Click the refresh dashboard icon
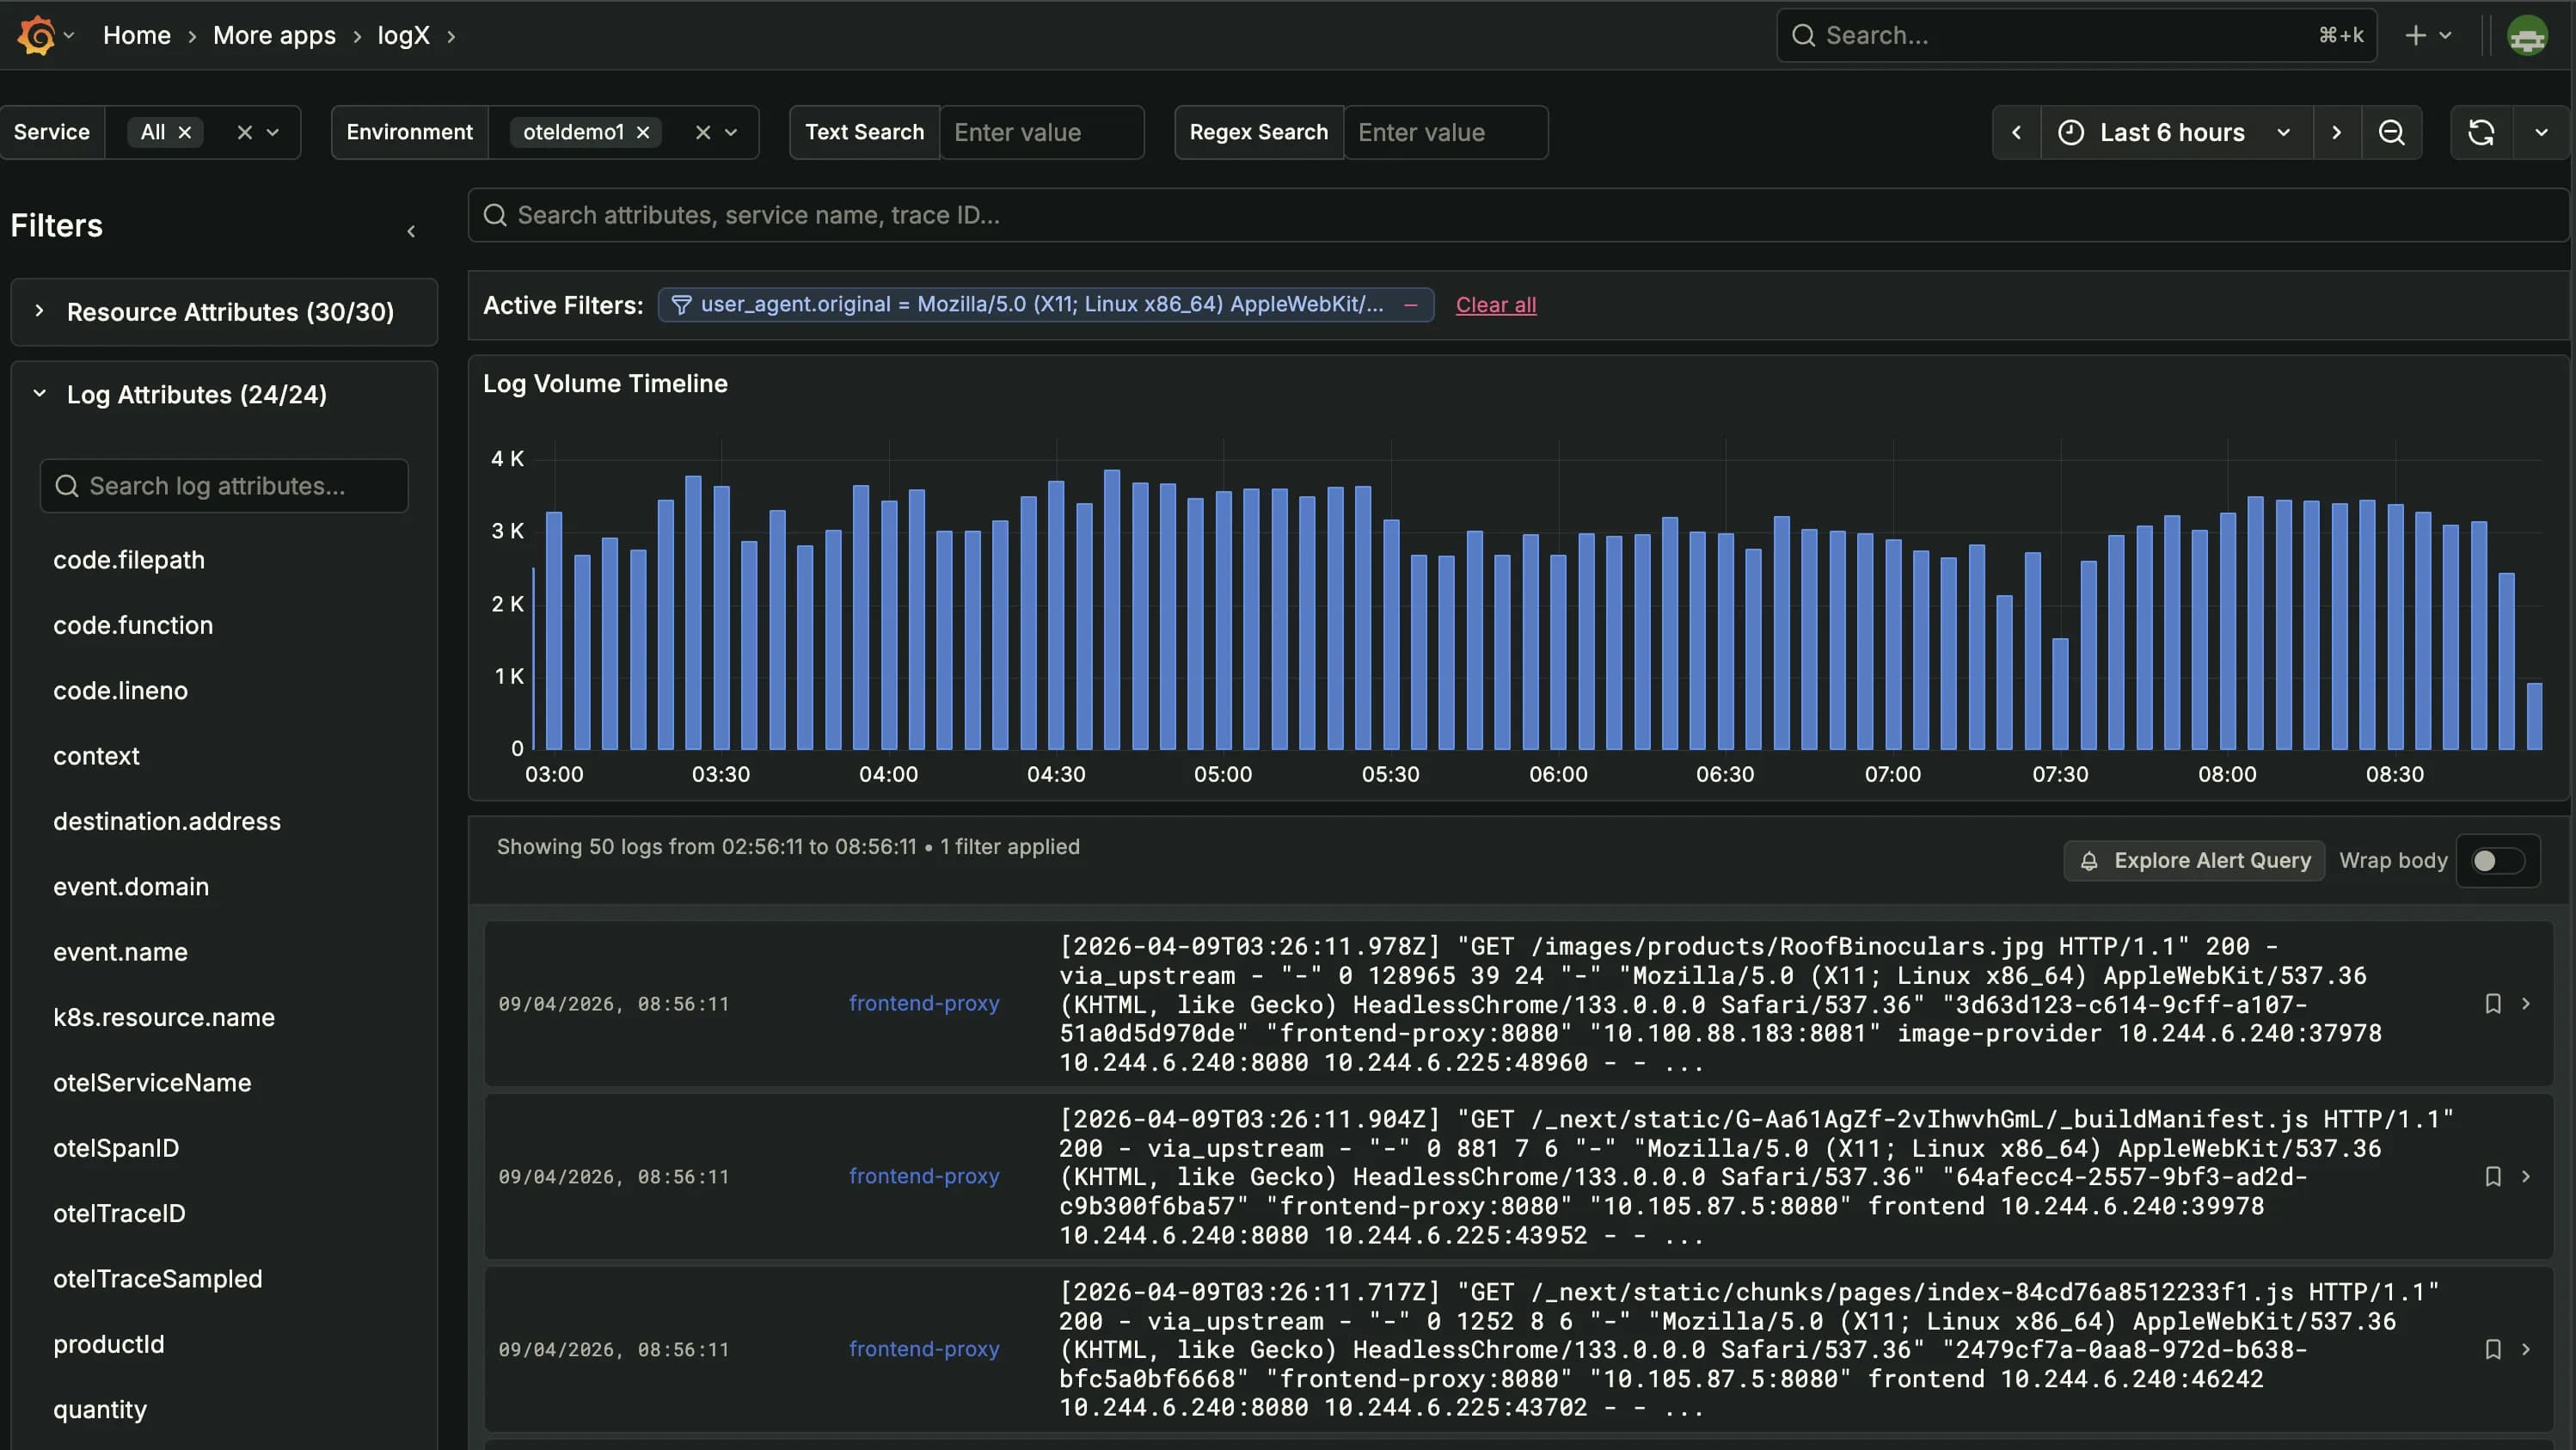2576x1450 pixels. click(2481, 132)
